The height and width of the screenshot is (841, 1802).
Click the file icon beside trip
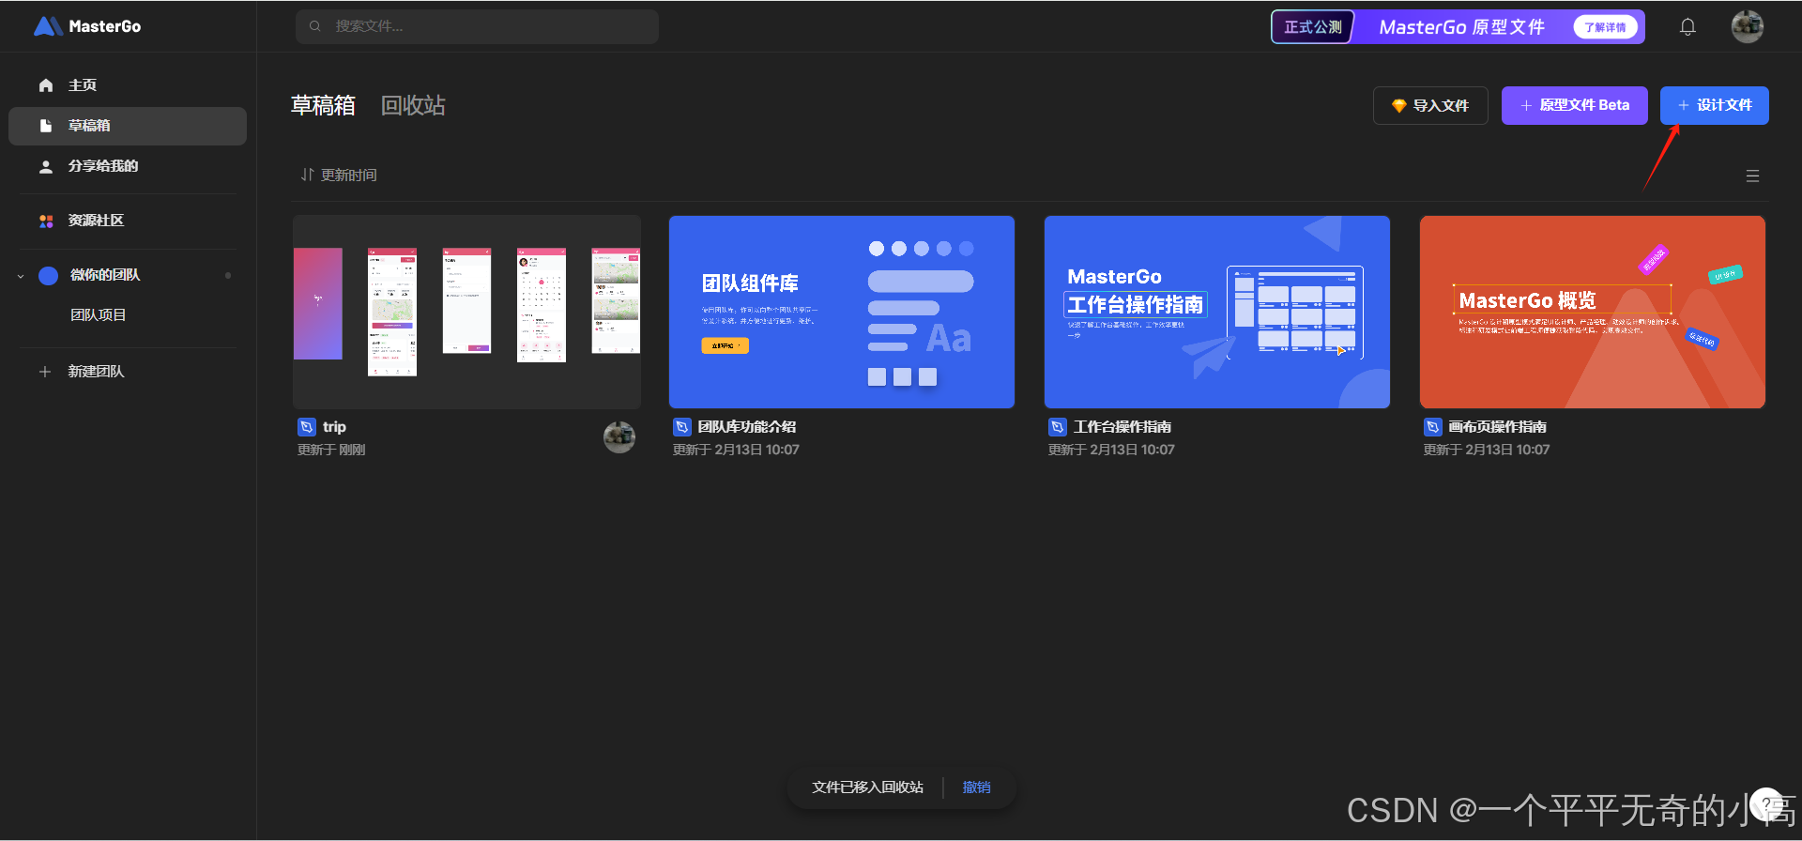(307, 427)
